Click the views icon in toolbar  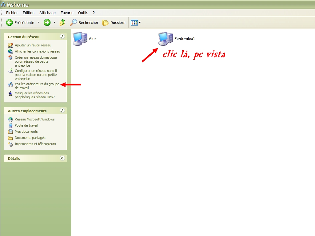tap(134, 22)
